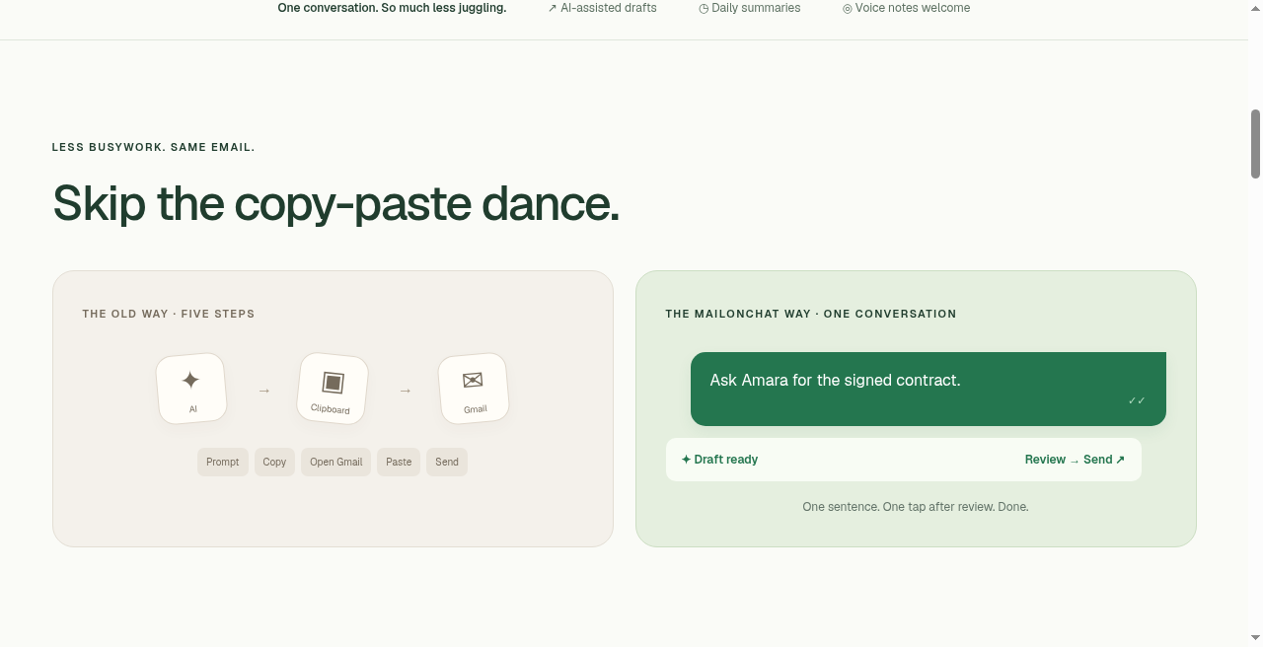Click the circle icon beside Voice notes welcome
This screenshot has width=1263, height=647.
pos(847,8)
